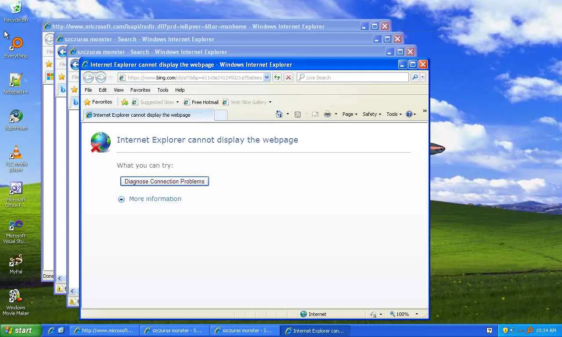
Task: Click the security status icon in the status bar
Action: click(373, 314)
